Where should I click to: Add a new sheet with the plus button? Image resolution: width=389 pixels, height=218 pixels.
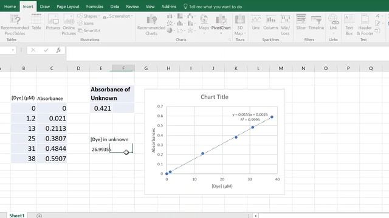pos(39,216)
